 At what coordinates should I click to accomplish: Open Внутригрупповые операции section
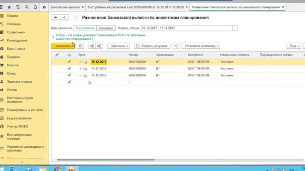point(19,136)
